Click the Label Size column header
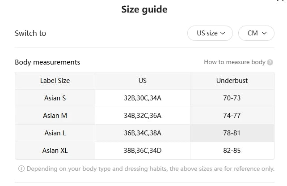 point(55,81)
